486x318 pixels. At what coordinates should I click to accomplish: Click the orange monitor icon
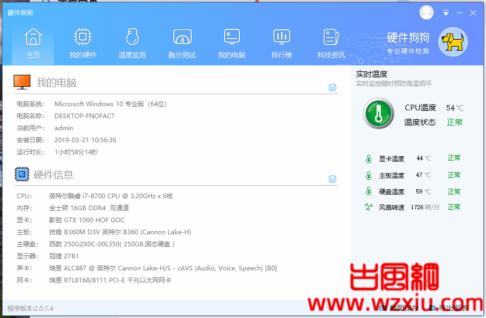point(22,82)
